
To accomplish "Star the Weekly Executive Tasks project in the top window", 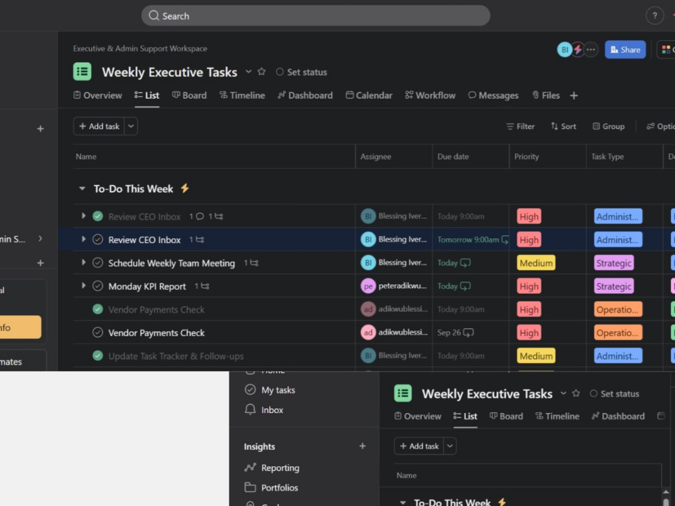I will (261, 72).
